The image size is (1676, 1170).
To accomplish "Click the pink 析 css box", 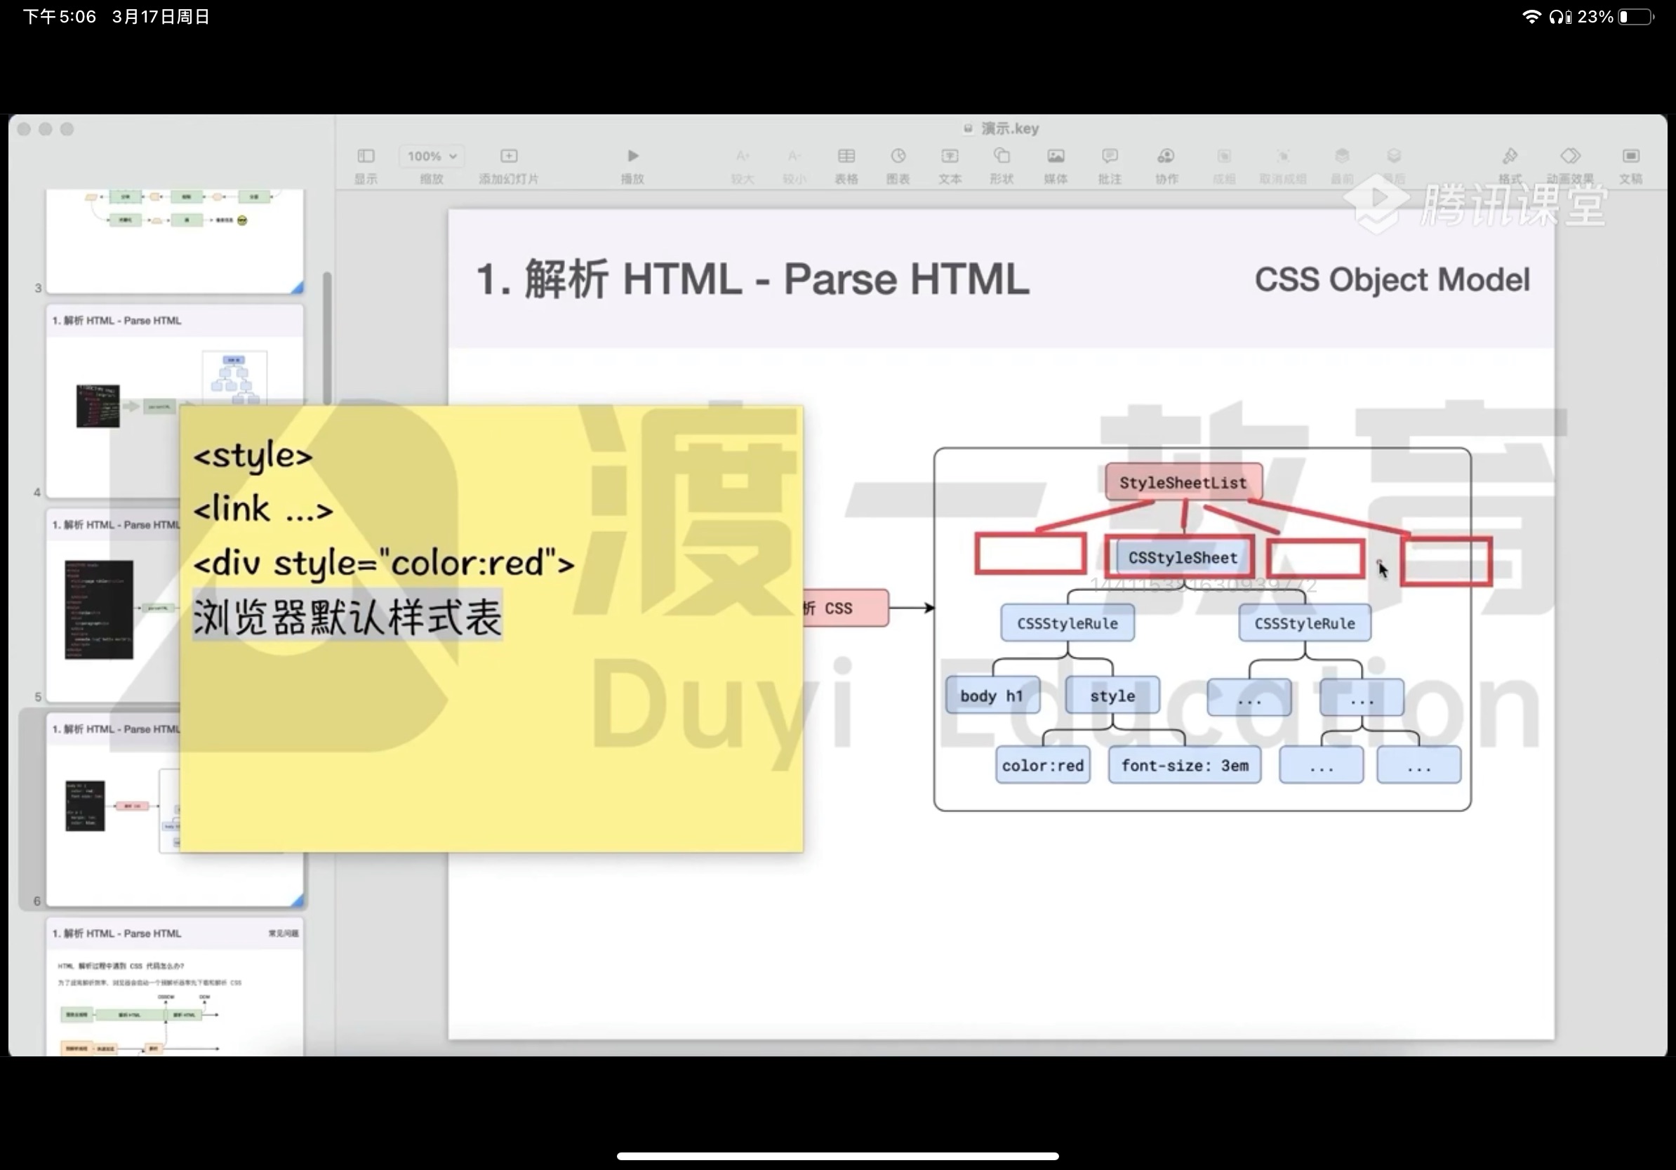I will click(x=846, y=608).
